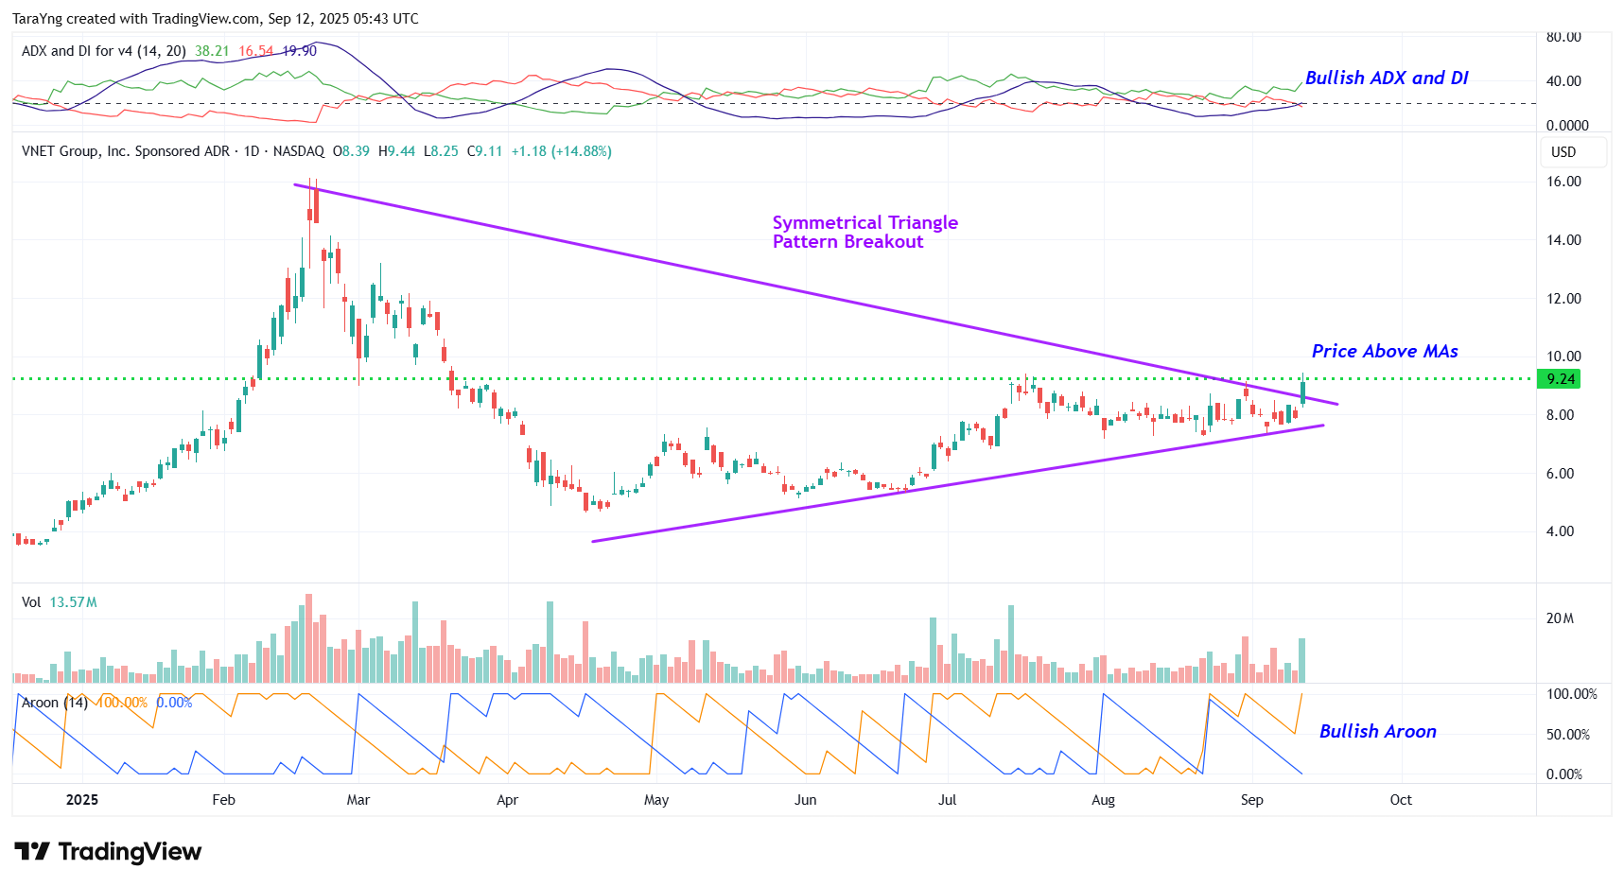The image size is (1624, 887).
Task: Select the Vol indicator label
Action: pos(31,602)
